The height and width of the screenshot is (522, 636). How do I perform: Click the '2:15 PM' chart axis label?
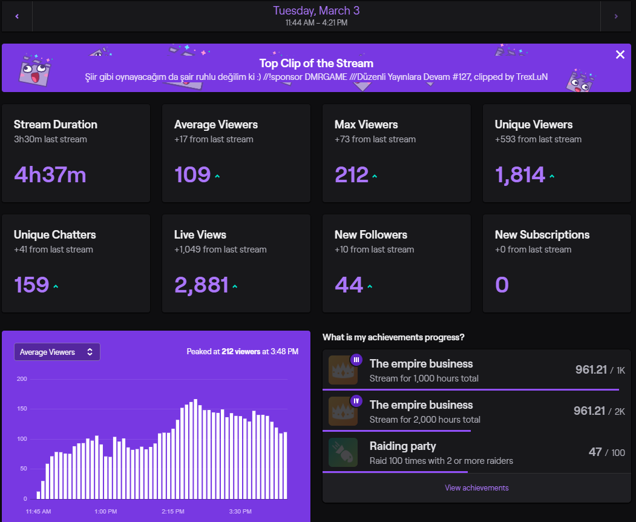coord(173,512)
